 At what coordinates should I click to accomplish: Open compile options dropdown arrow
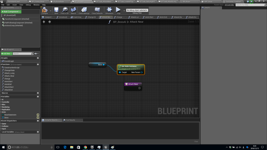[50, 11]
